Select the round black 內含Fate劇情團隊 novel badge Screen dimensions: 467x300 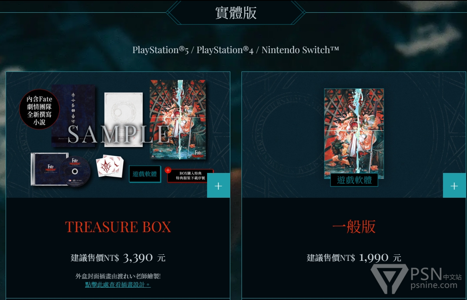pos(39,109)
